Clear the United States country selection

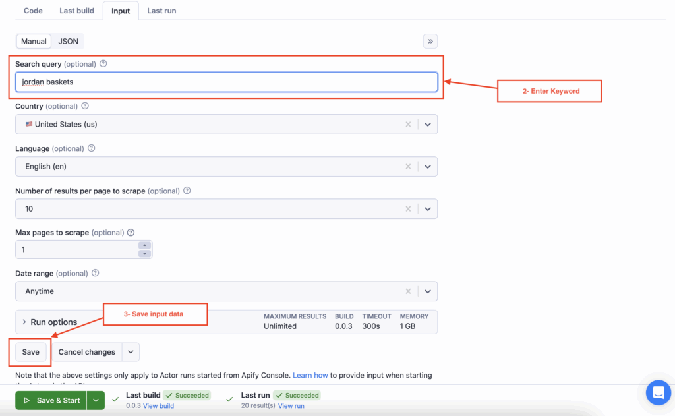408,124
